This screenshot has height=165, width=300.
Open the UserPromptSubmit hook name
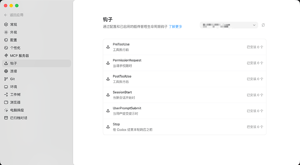click(x=127, y=108)
